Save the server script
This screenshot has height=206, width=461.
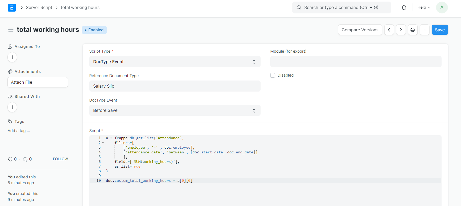click(440, 30)
